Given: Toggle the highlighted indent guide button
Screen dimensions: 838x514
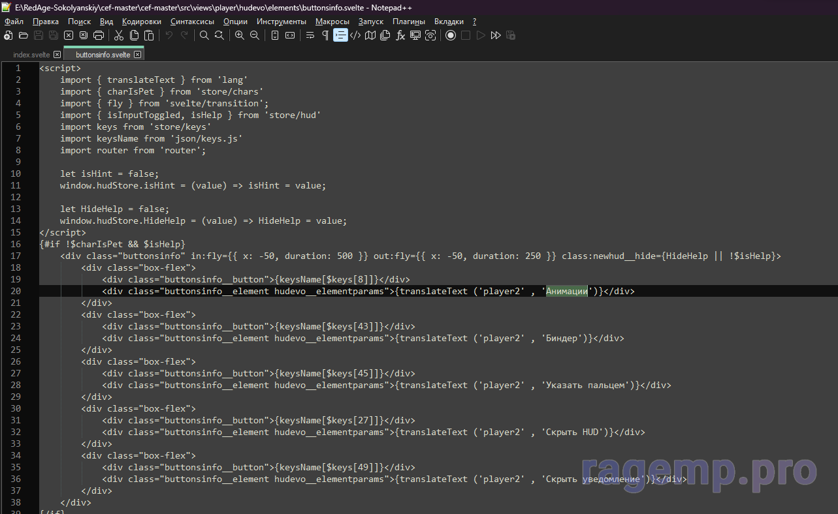Looking at the screenshot, I should 340,35.
